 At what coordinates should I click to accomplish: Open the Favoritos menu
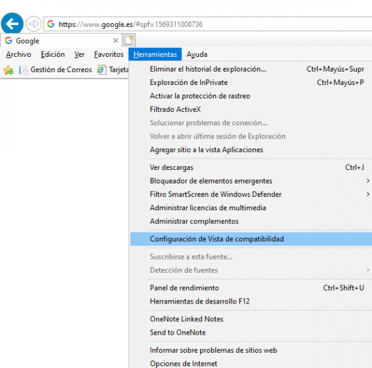click(x=109, y=54)
